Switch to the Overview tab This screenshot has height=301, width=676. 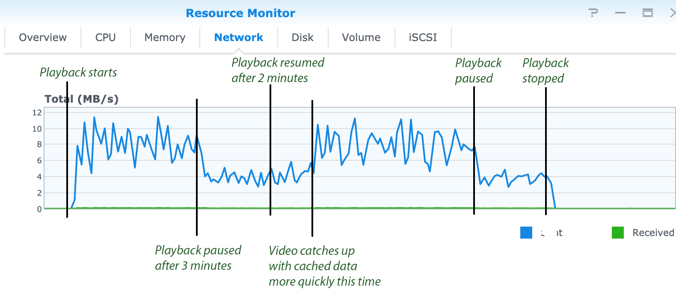point(43,38)
